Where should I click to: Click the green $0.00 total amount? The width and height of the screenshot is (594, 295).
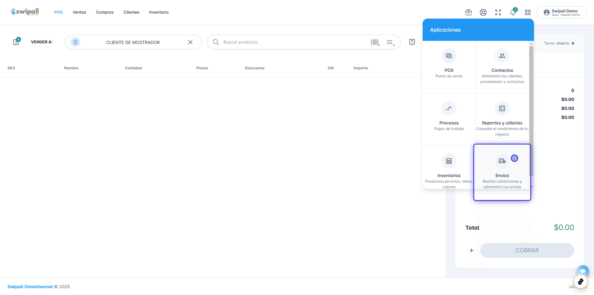point(564,228)
